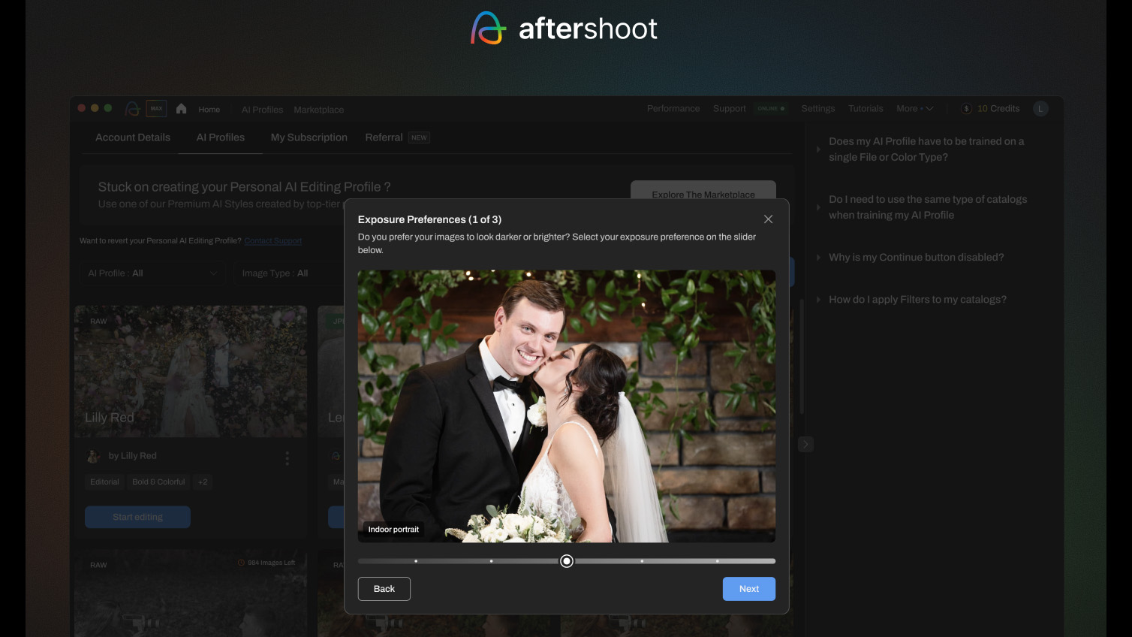
Task: Click the credits coin icon
Action: tap(966, 109)
